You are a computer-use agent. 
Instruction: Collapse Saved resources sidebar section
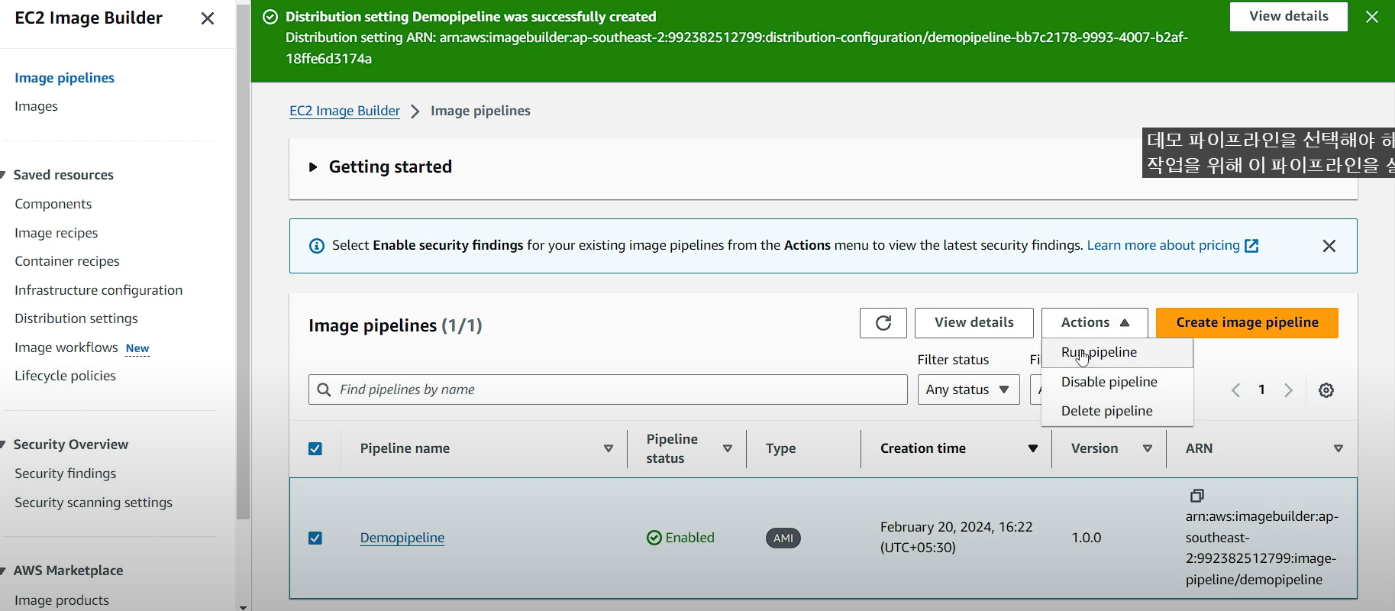tap(4, 175)
